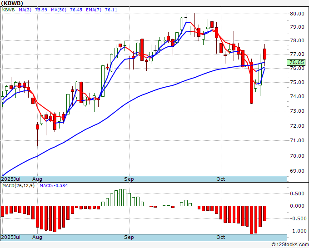Click the 78.00 price axis label
This screenshot has width=309, height=248.
297,40
